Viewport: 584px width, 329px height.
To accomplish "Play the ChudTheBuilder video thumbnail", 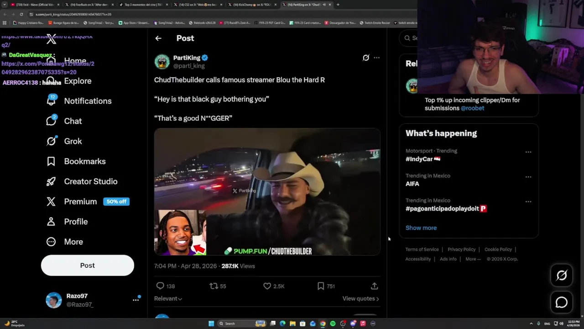I will point(267,192).
